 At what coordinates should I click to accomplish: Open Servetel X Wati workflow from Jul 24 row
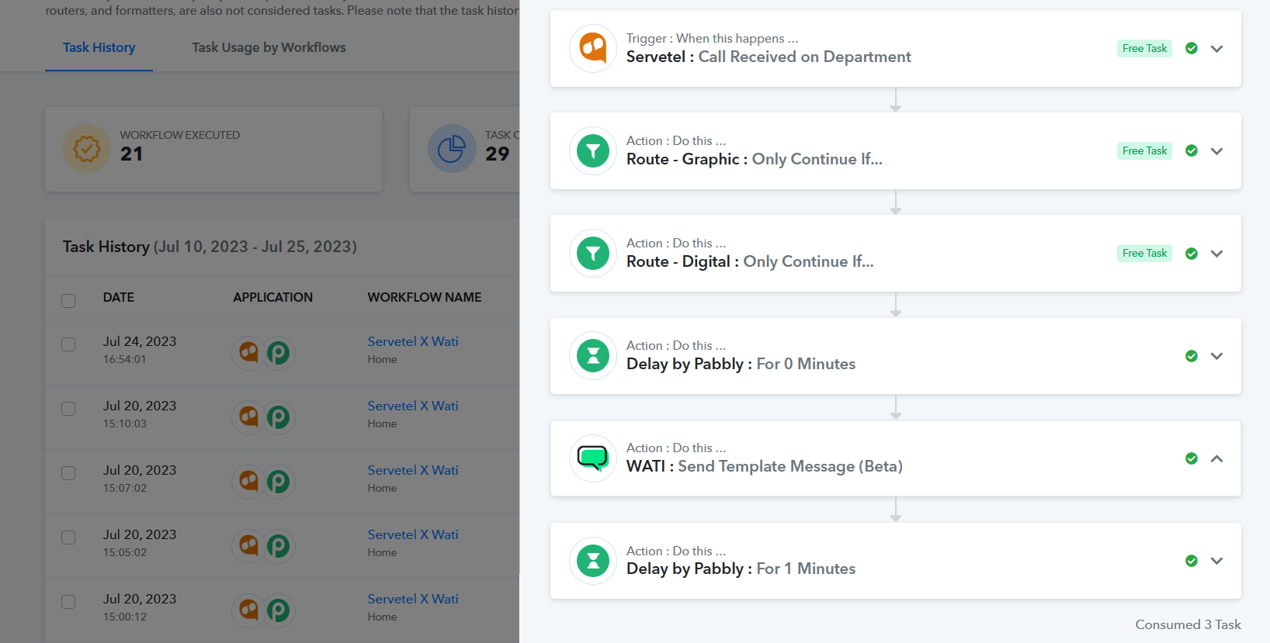pos(413,341)
